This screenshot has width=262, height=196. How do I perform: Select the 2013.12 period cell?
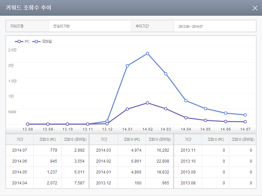pyautogui.click(x=103, y=183)
